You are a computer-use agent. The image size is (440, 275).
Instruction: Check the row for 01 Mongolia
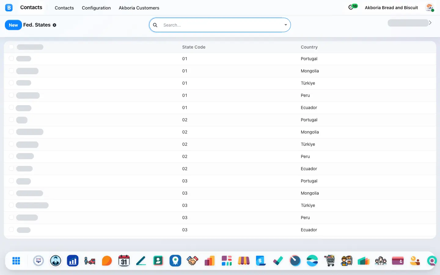11,71
